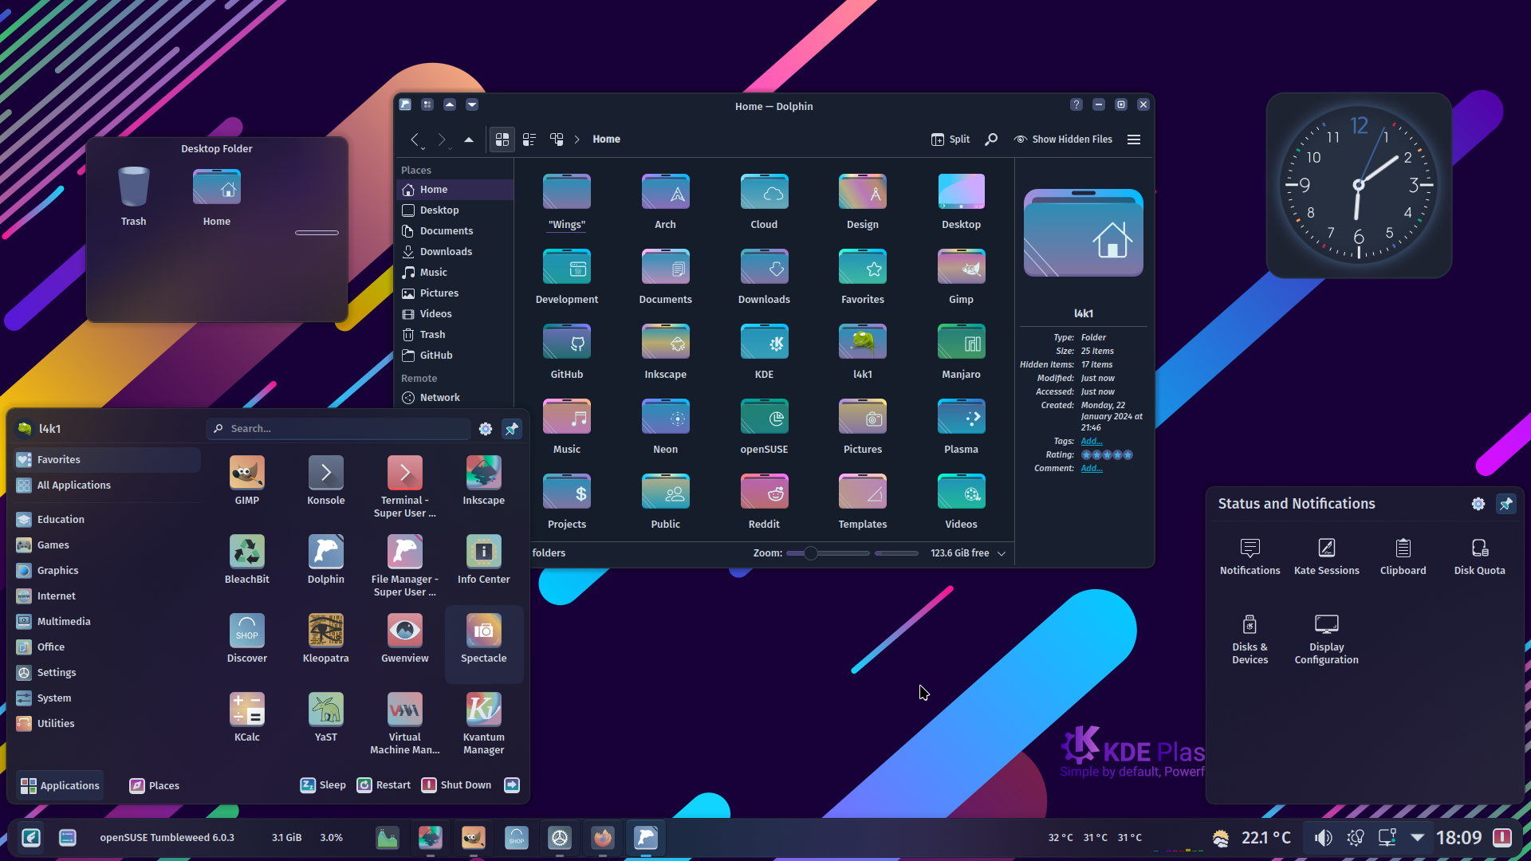
Task: Open the Utilities category in launcher
Action: pyautogui.click(x=108, y=724)
